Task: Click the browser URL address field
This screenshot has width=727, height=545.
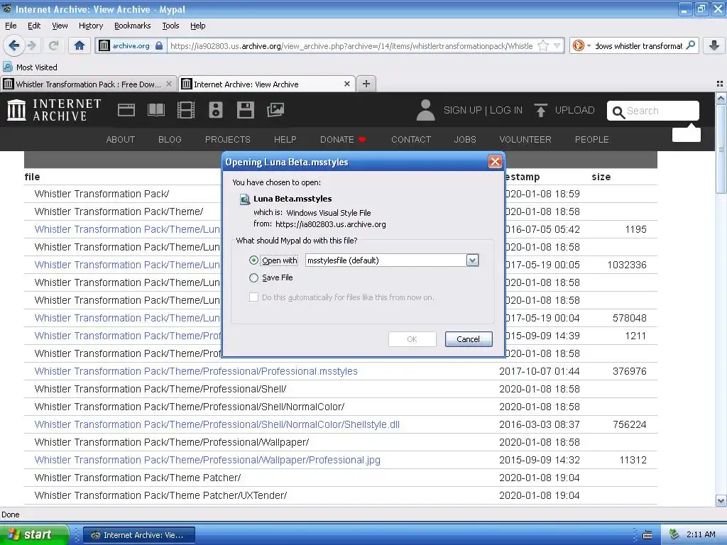Action: tap(351, 46)
